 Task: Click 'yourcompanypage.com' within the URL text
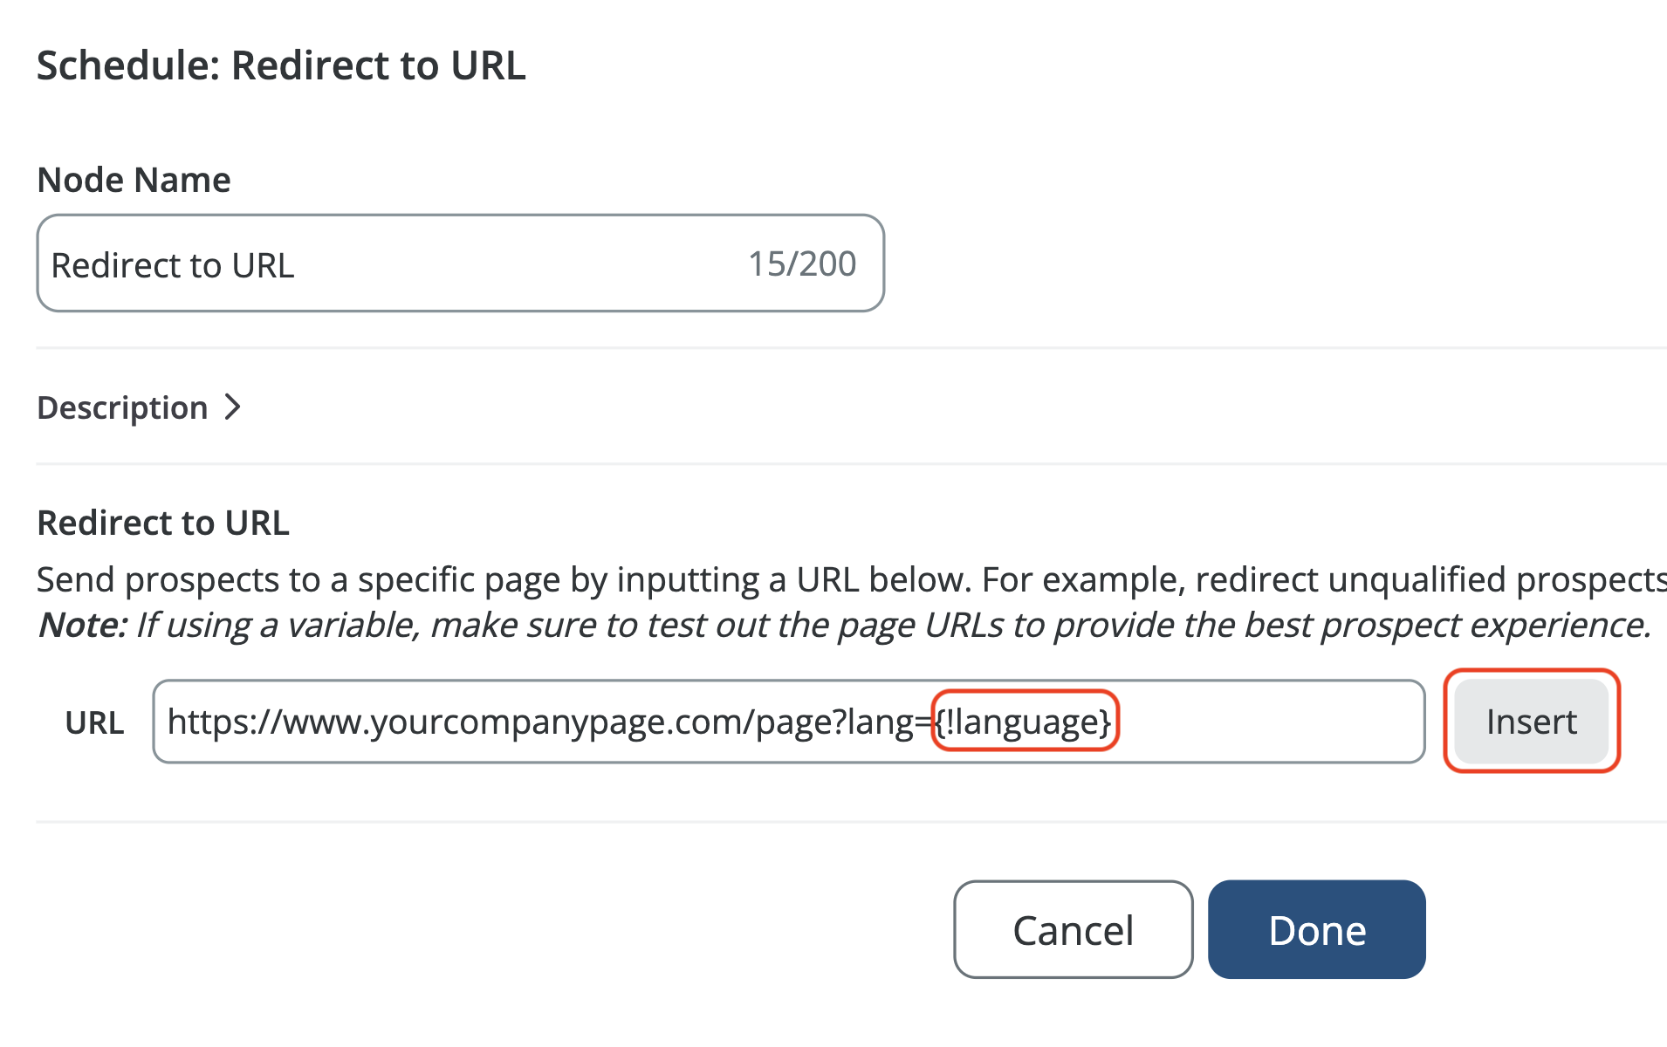pos(515,722)
